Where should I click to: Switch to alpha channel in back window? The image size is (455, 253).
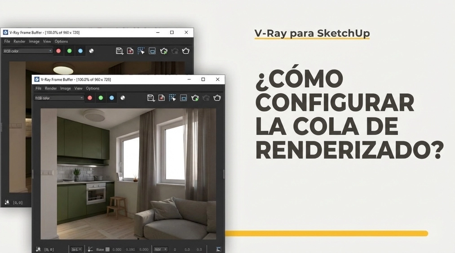[x=92, y=51]
